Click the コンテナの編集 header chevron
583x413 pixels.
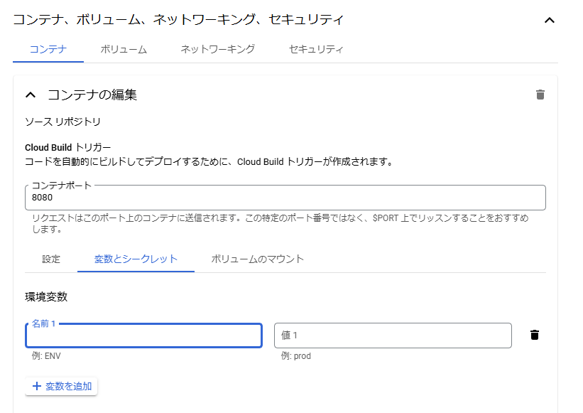click(x=29, y=93)
